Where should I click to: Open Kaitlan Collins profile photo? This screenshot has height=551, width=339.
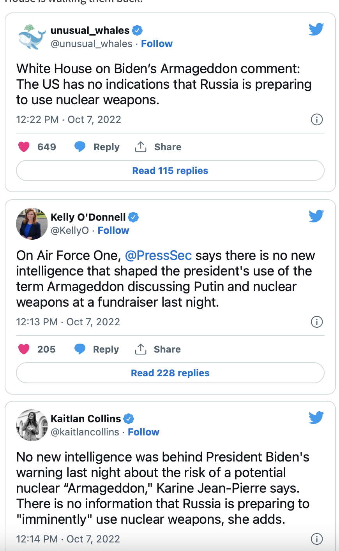32,425
